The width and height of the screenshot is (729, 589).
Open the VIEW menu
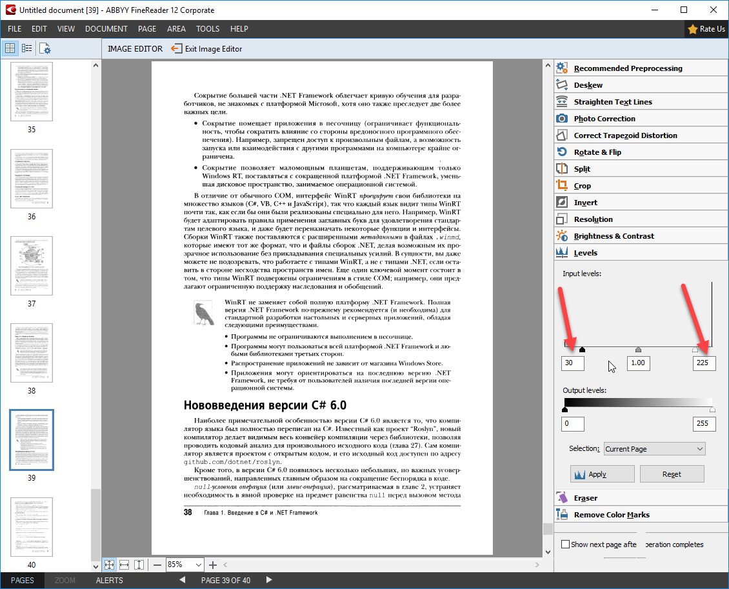(x=66, y=29)
